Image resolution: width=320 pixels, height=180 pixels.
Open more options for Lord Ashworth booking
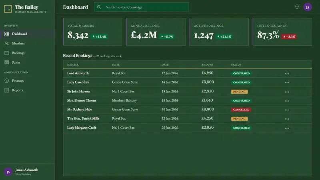pos(287,74)
